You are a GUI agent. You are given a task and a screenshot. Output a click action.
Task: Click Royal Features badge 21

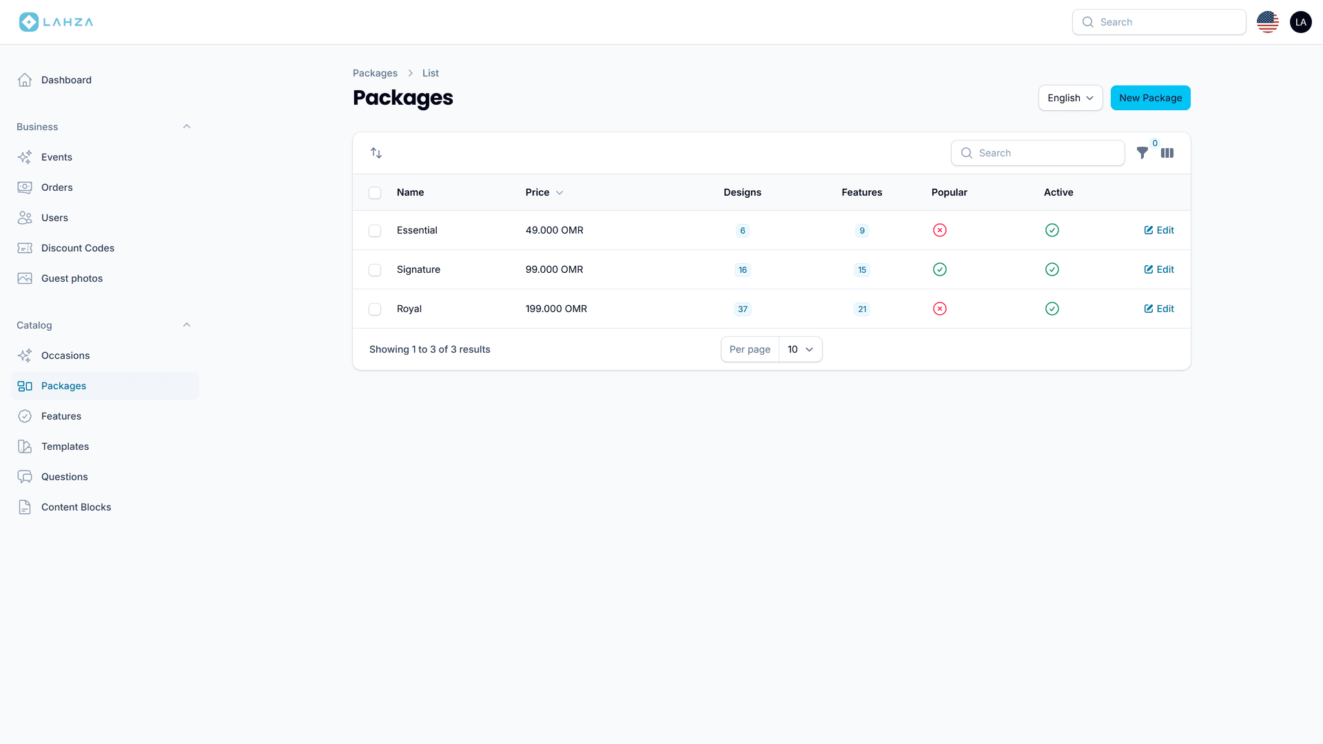(x=861, y=309)
